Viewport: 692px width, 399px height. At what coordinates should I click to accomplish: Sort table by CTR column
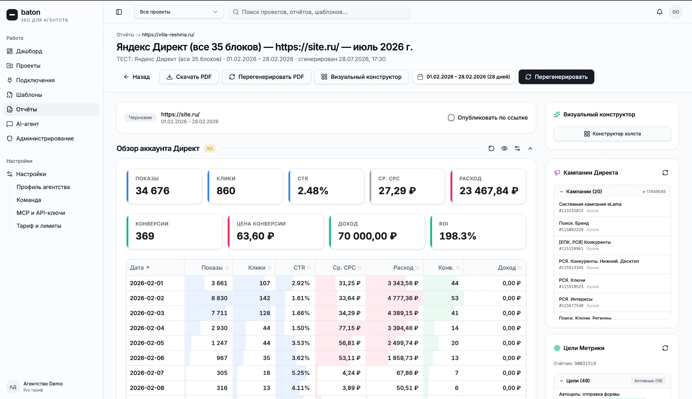(x=302, y=268)
